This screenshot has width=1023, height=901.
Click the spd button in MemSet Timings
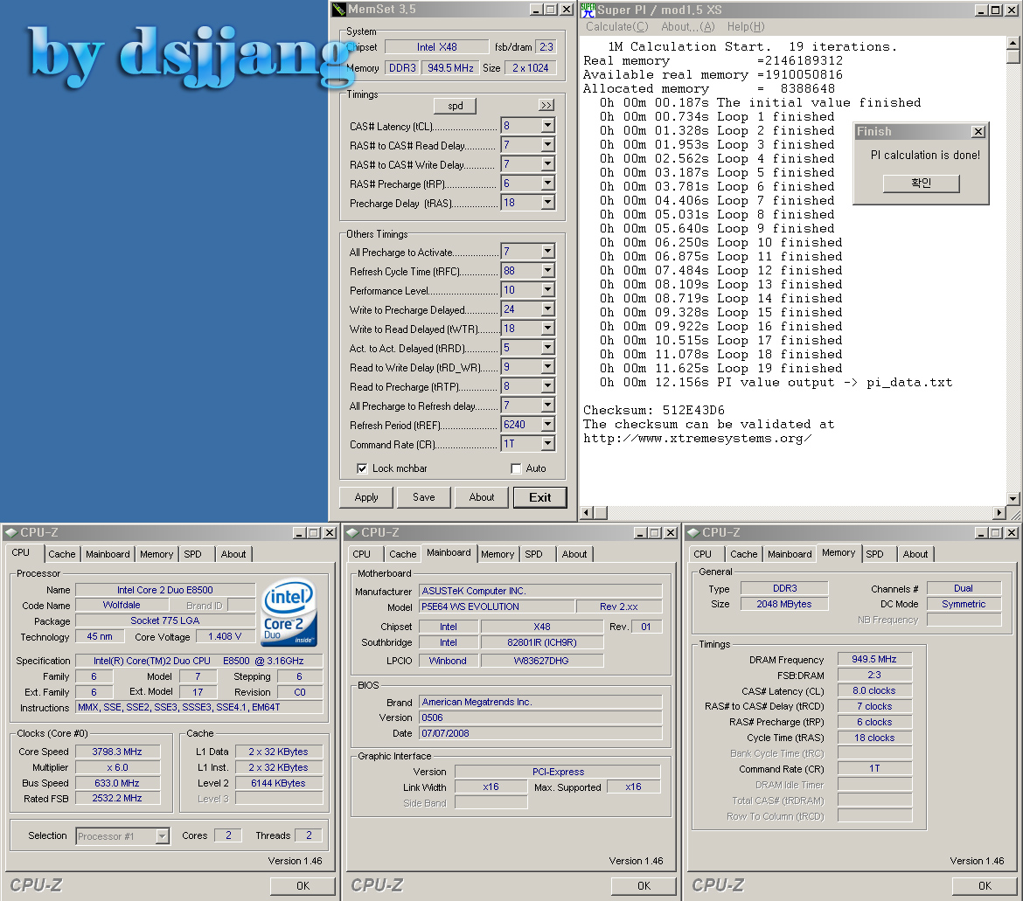tap(455, 106)
